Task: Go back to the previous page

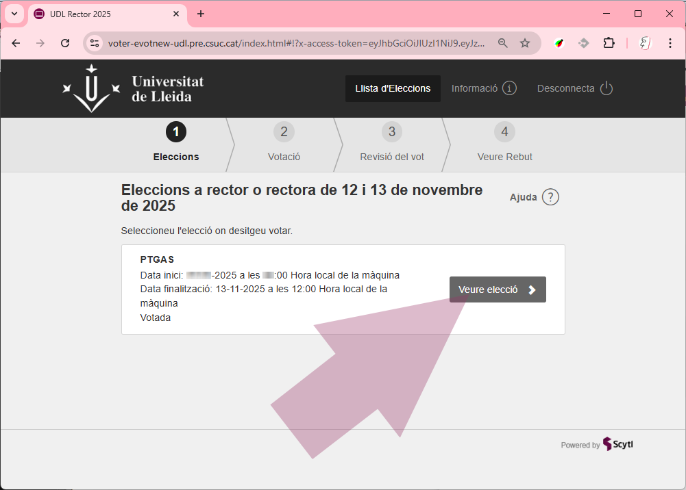Action: (16, 43)
